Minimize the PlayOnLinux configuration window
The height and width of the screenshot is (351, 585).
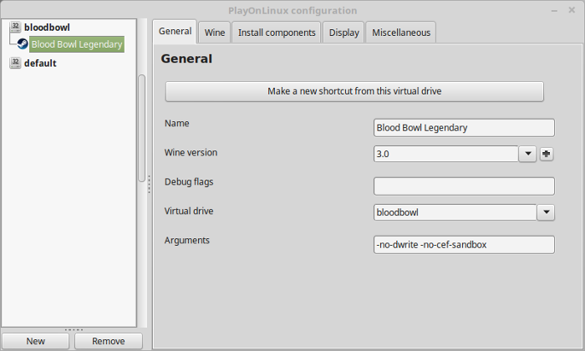[x=554, y=10]
